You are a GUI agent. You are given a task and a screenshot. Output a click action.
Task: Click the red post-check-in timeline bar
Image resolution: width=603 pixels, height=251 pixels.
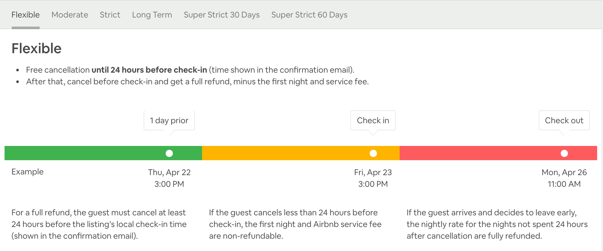click(481, 153)
